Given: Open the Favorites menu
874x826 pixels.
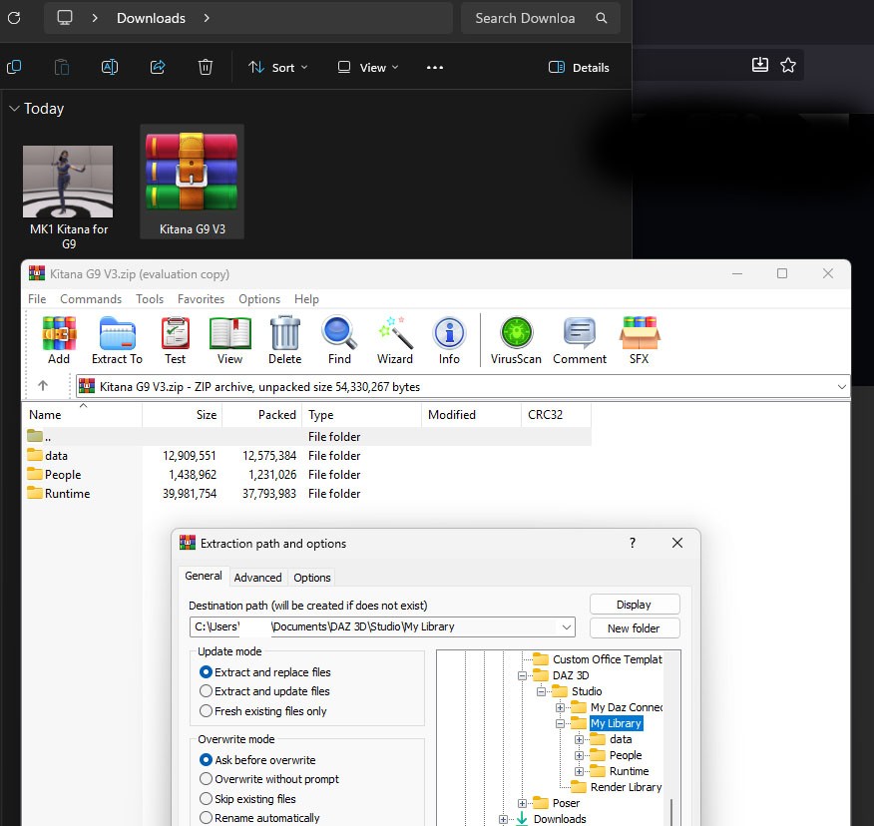Looking at the screenshot, I should pyautogui.click(x=201, y=298).
